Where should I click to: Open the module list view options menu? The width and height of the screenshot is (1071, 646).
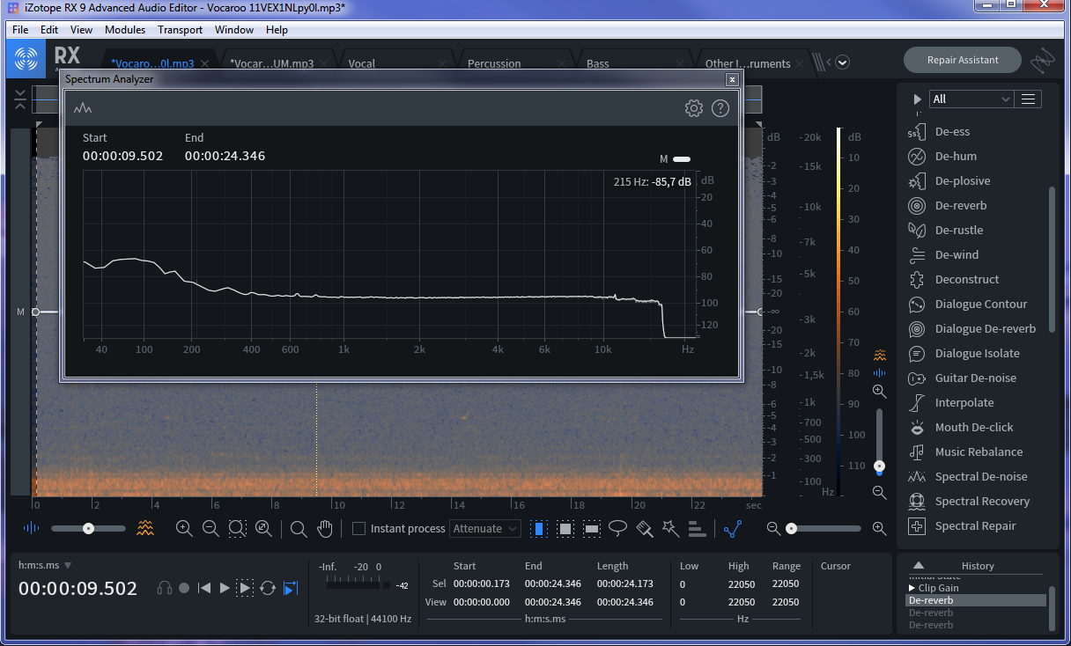[1028, 99]
